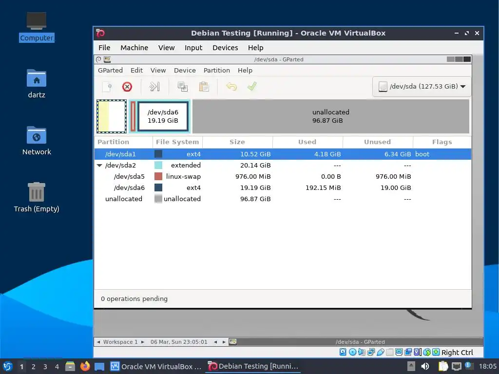Sort by the Unused column header
499x374 pixels.
tap(378, 142)
